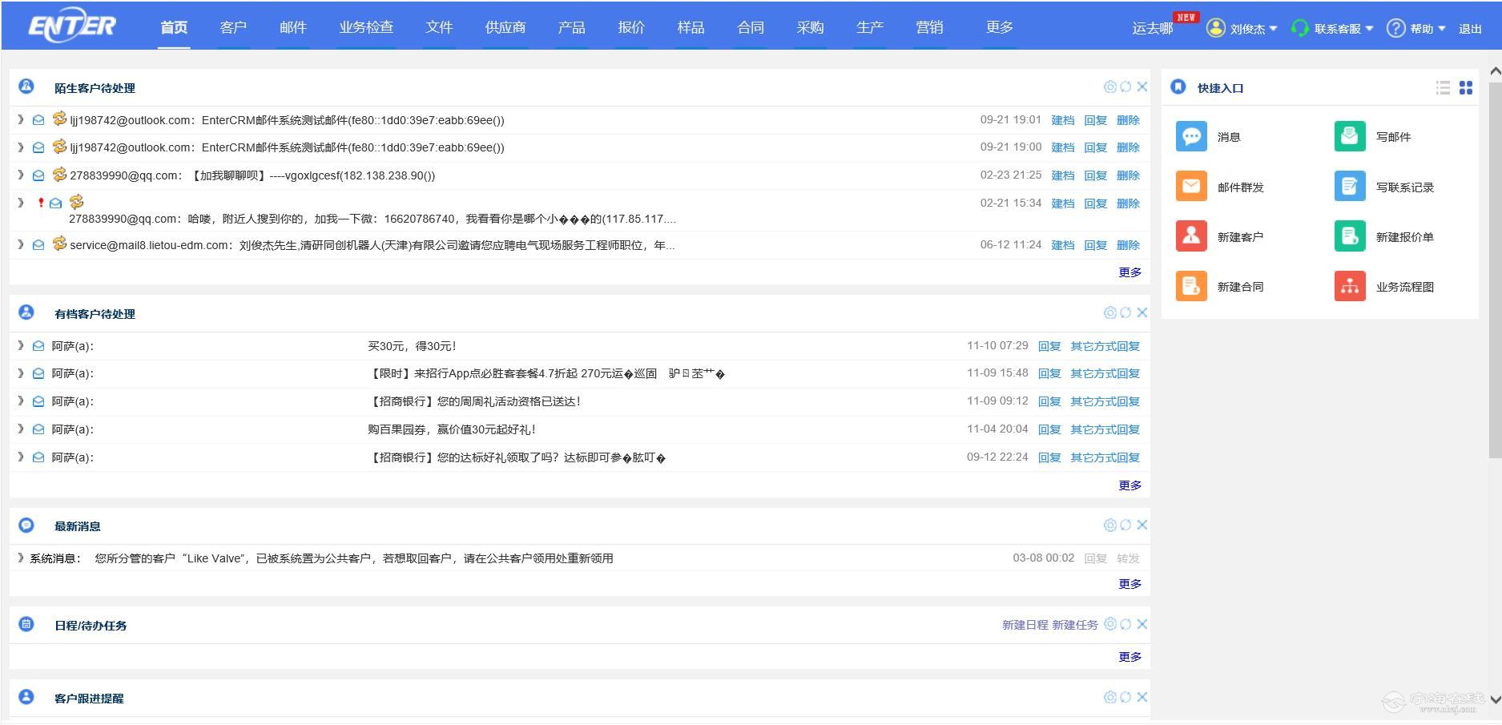The image size is (1502, 725).
Task: Open settings gear of 日程/待办任务 panel
Action: [x=1110, y=624]
